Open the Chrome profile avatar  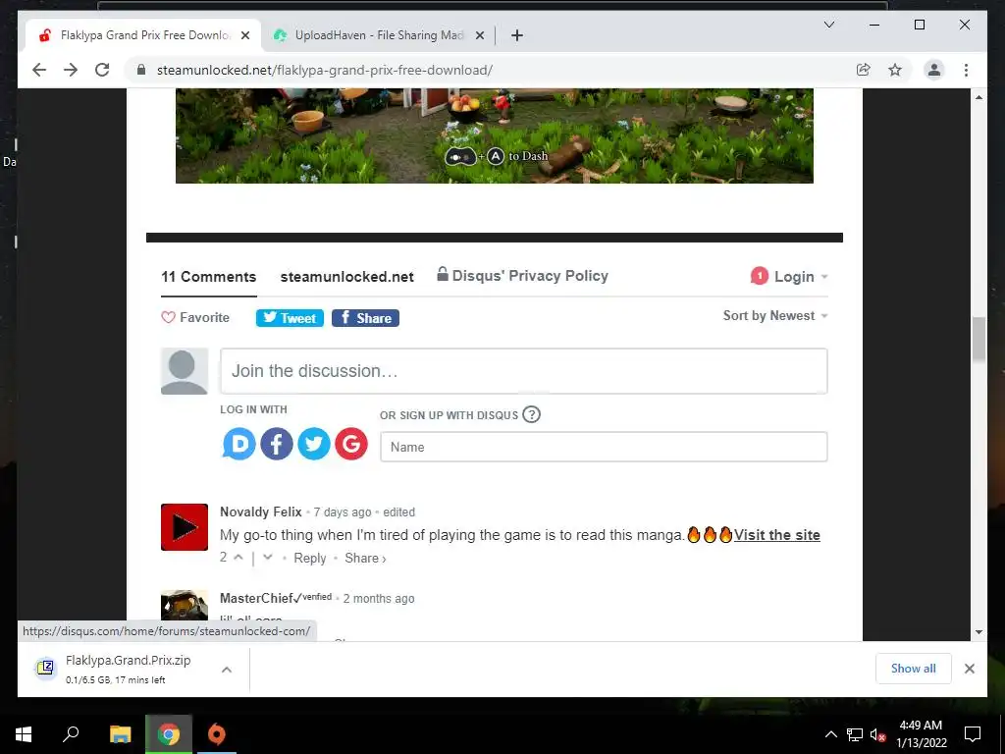(934, 70)
